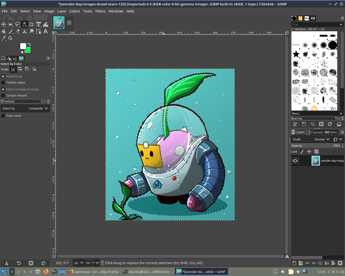Click the Edit this brush button
Screen dimensions: 345x276
(x=295, y=124)
